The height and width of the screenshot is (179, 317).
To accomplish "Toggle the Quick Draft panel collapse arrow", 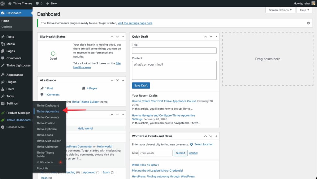I will (x=216, y=36).
